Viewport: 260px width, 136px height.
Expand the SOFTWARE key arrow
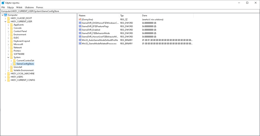point(8,54)
